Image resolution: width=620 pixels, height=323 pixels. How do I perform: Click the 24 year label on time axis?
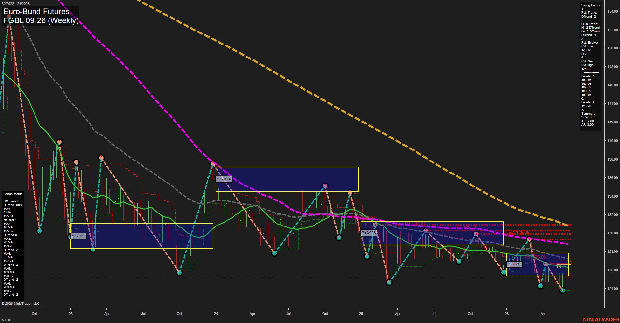coord(216,314)
